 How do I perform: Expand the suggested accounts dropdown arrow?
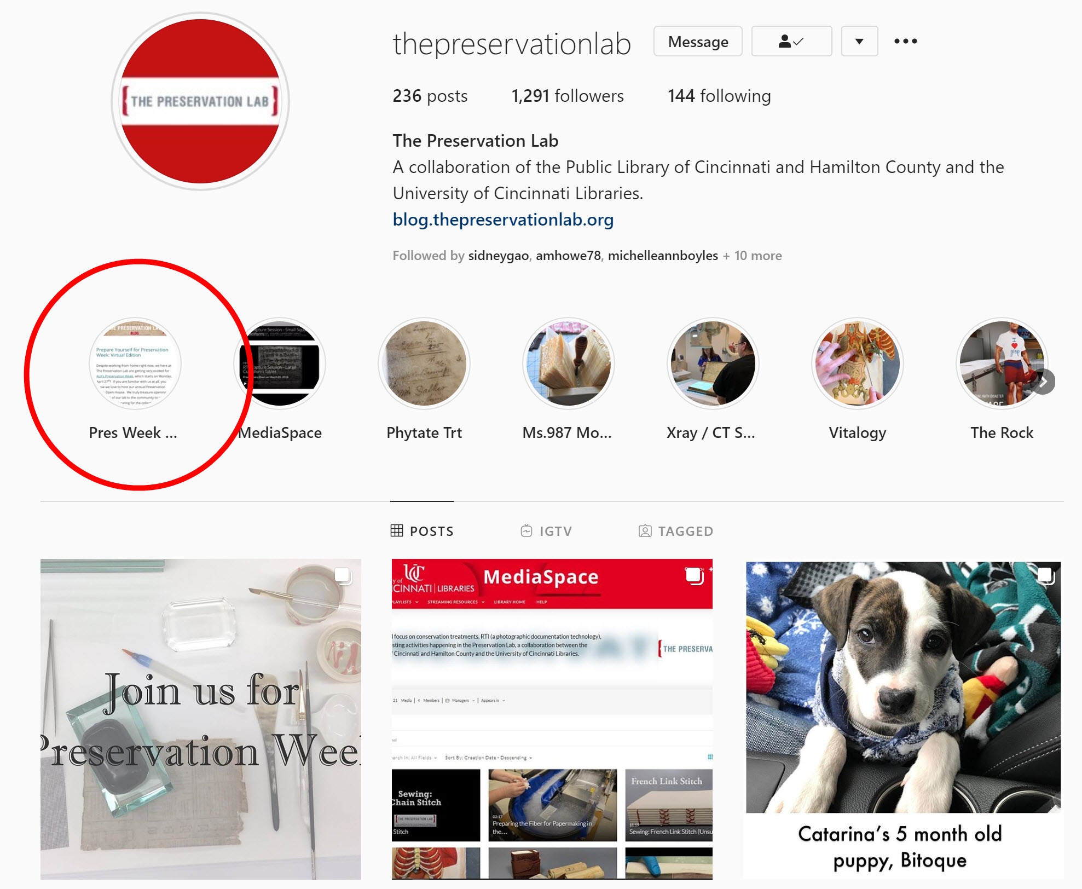coord(859,41)
